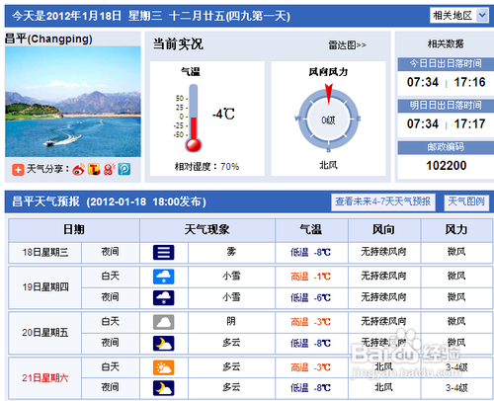The image size is (494, 401).
Task: Click the 阴 weather cell
Action: point(231,321)
